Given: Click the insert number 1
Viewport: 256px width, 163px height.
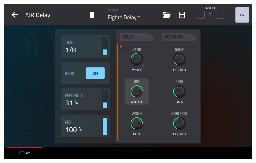Looking at the screenshot, I should 210,15.
